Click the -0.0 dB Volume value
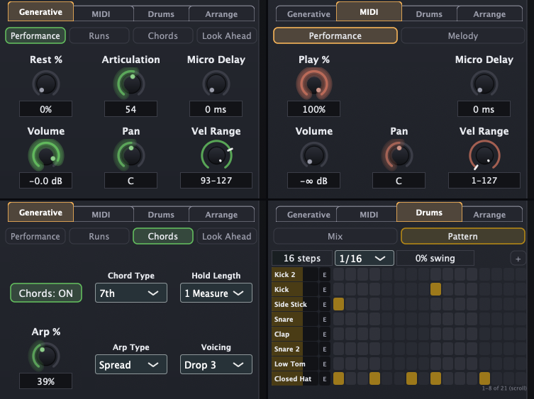The width and height of the screenshot is (534, 399). point(46,181)
